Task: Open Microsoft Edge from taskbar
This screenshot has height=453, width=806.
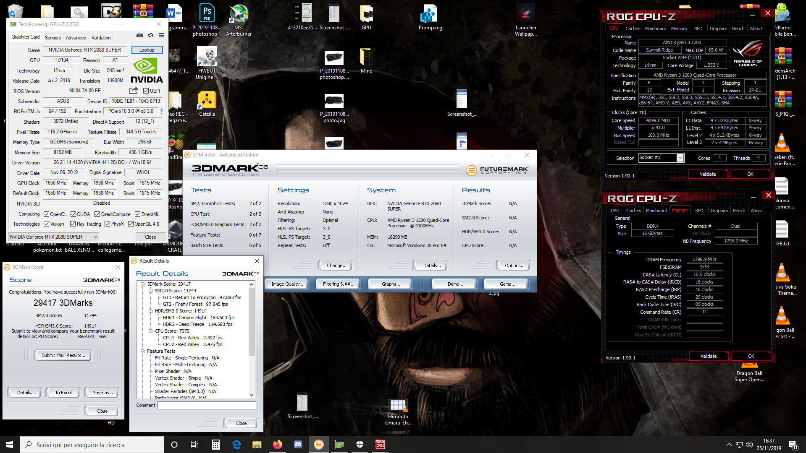Action: [x=236, y=445]
